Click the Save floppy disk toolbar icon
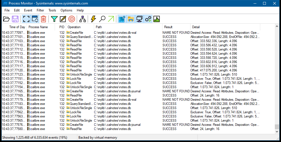Viewport: 281px width, 142px height. (15, 19)
